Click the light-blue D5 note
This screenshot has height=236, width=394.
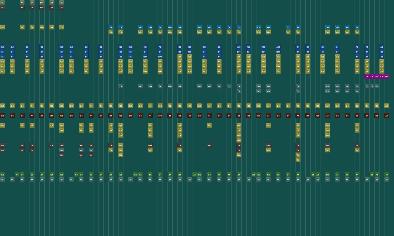(x=239, y=27)
